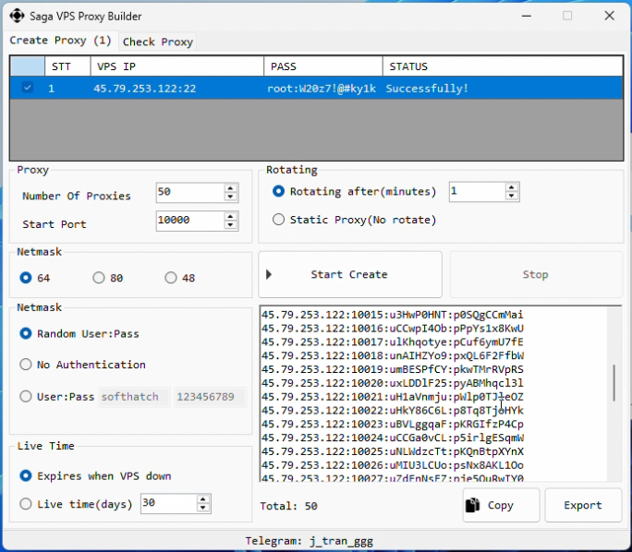The height and width of the screenshot is (552, 632).
Task: Select custom User:Pass radio button
Action: (25, 397)
